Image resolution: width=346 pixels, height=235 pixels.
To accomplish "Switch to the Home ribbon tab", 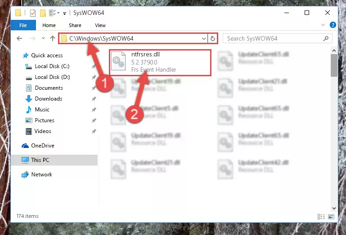I will (x=49, y=25).
